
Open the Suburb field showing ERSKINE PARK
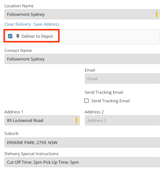(x=82, y=142)
